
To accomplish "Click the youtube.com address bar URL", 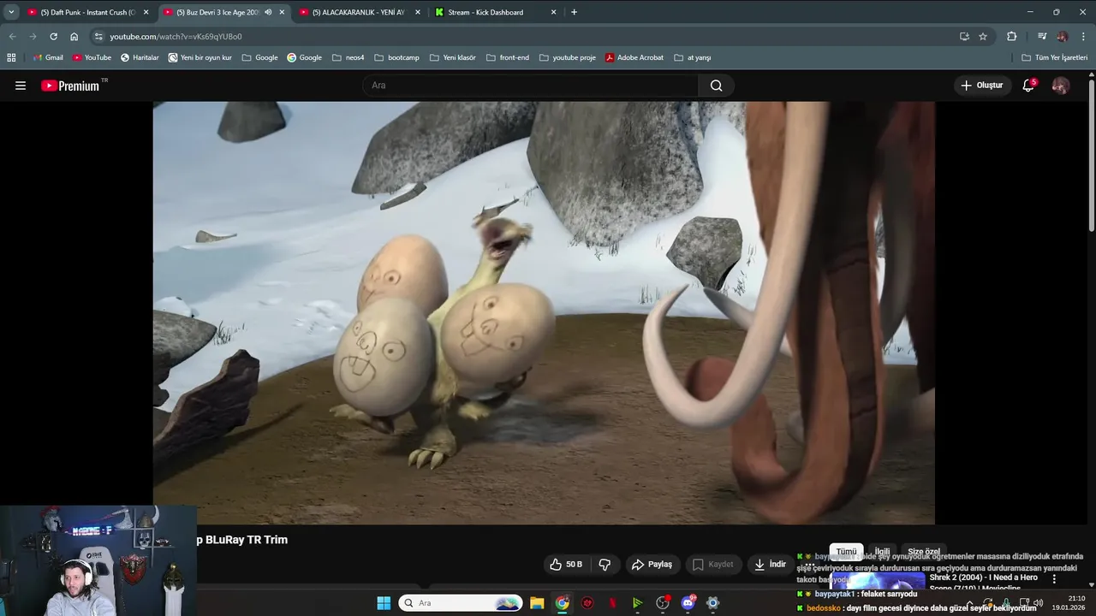I will coord(176,37).
